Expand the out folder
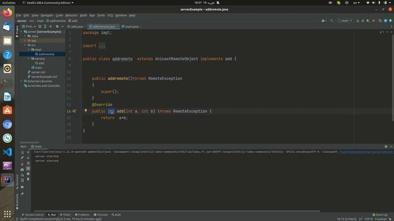 25,41
